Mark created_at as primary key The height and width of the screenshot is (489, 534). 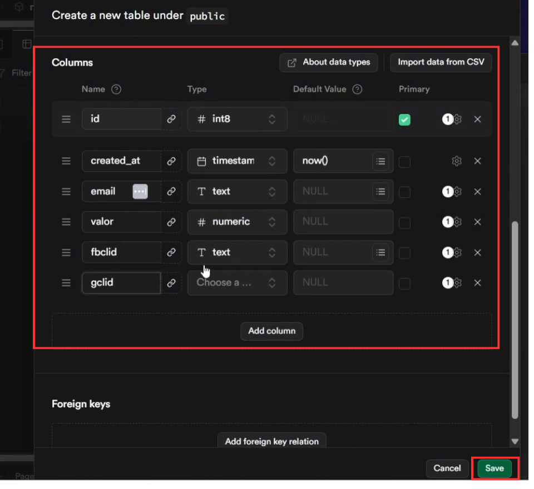405,162
